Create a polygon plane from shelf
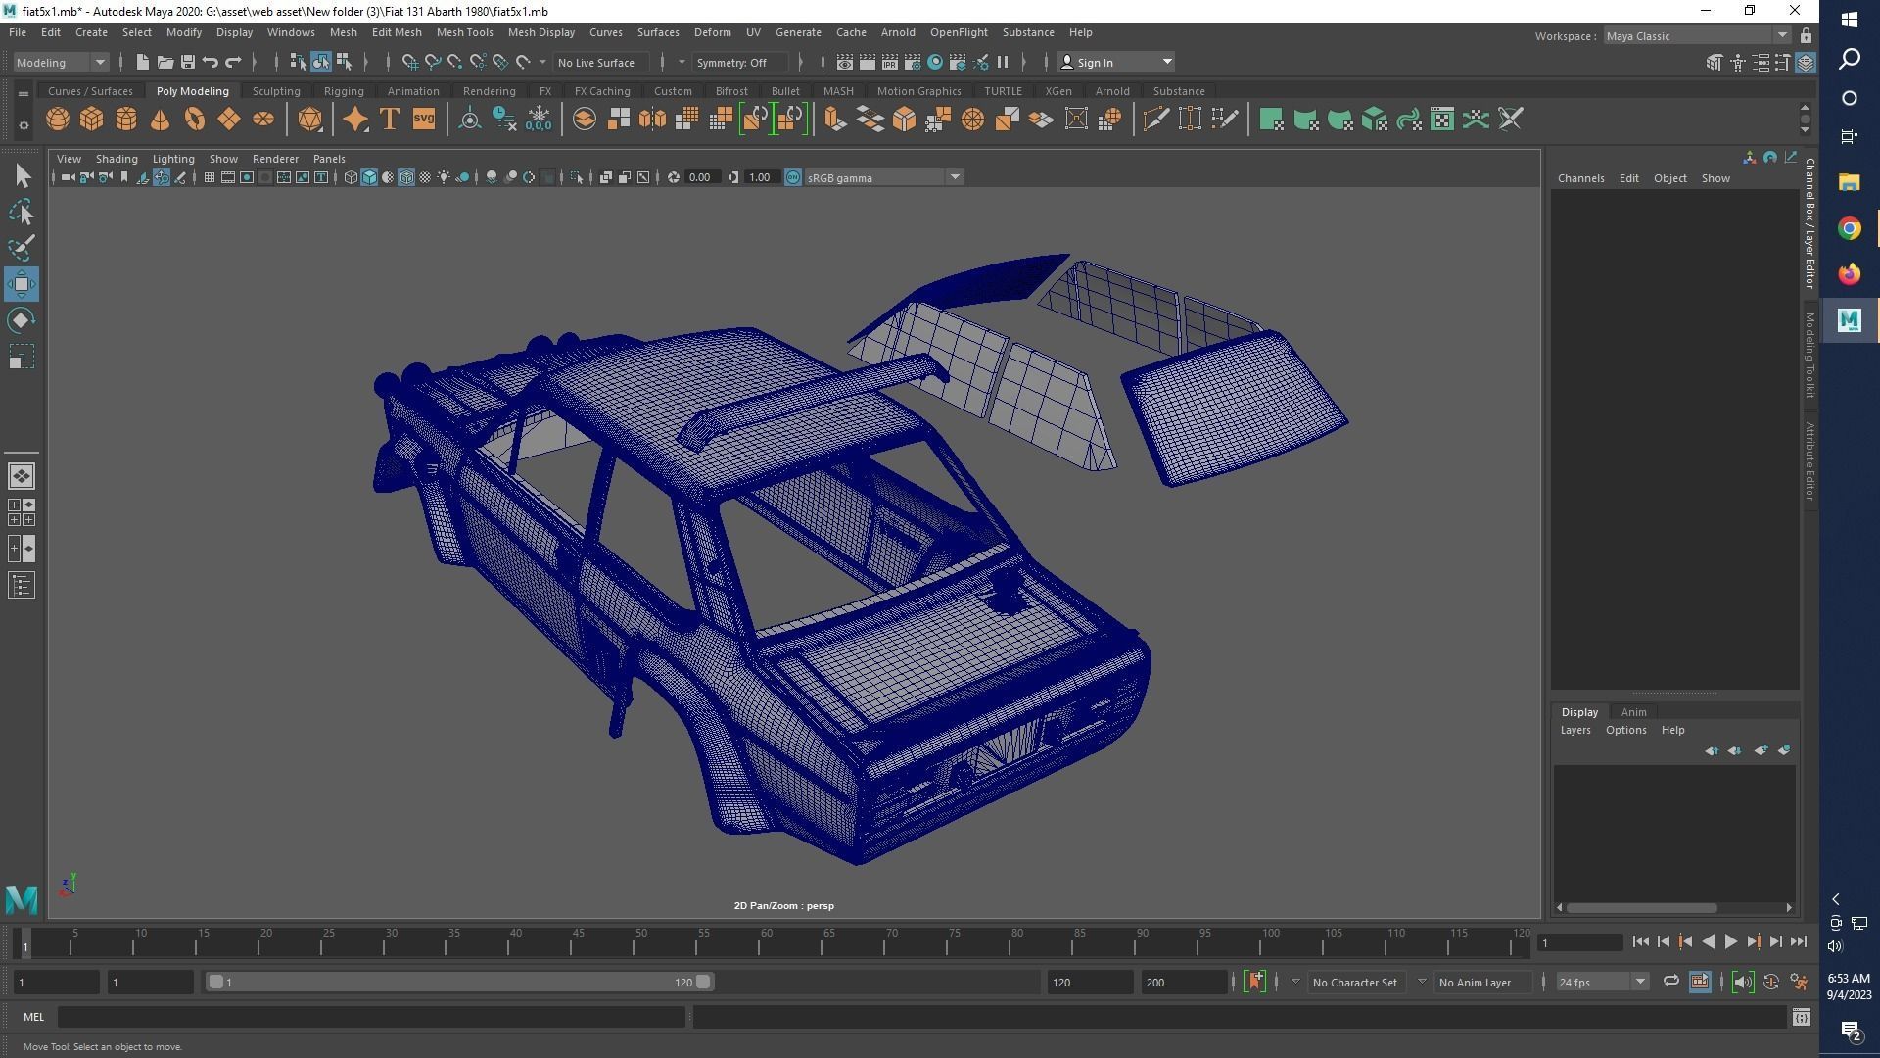This screenshot has width=1880, height=1058. (x=228, y=120)
